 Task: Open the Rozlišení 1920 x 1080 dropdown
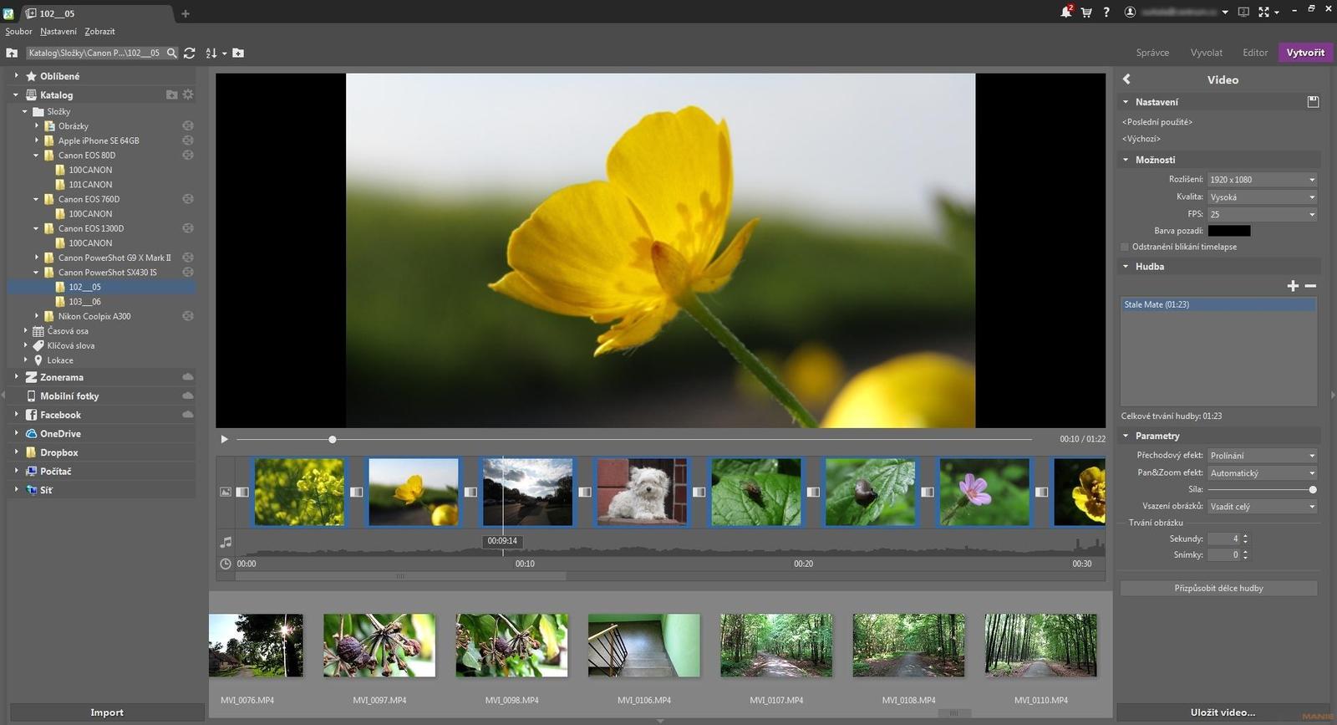pos(1262,180)
